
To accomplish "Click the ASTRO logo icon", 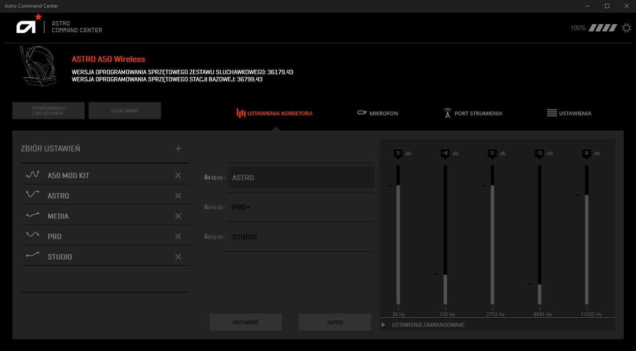I will [27, 26].
